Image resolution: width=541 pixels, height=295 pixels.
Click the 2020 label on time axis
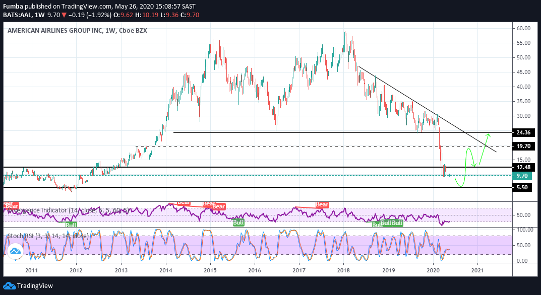[x=433, y=269]
